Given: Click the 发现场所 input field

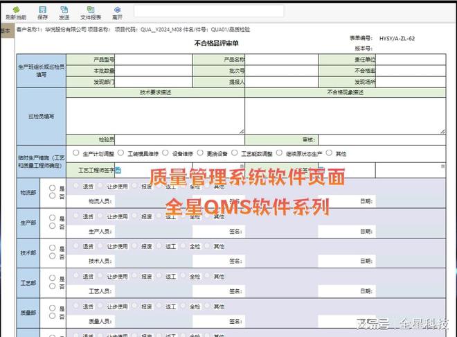Looking at the screenshot, I should pos(411,82).
